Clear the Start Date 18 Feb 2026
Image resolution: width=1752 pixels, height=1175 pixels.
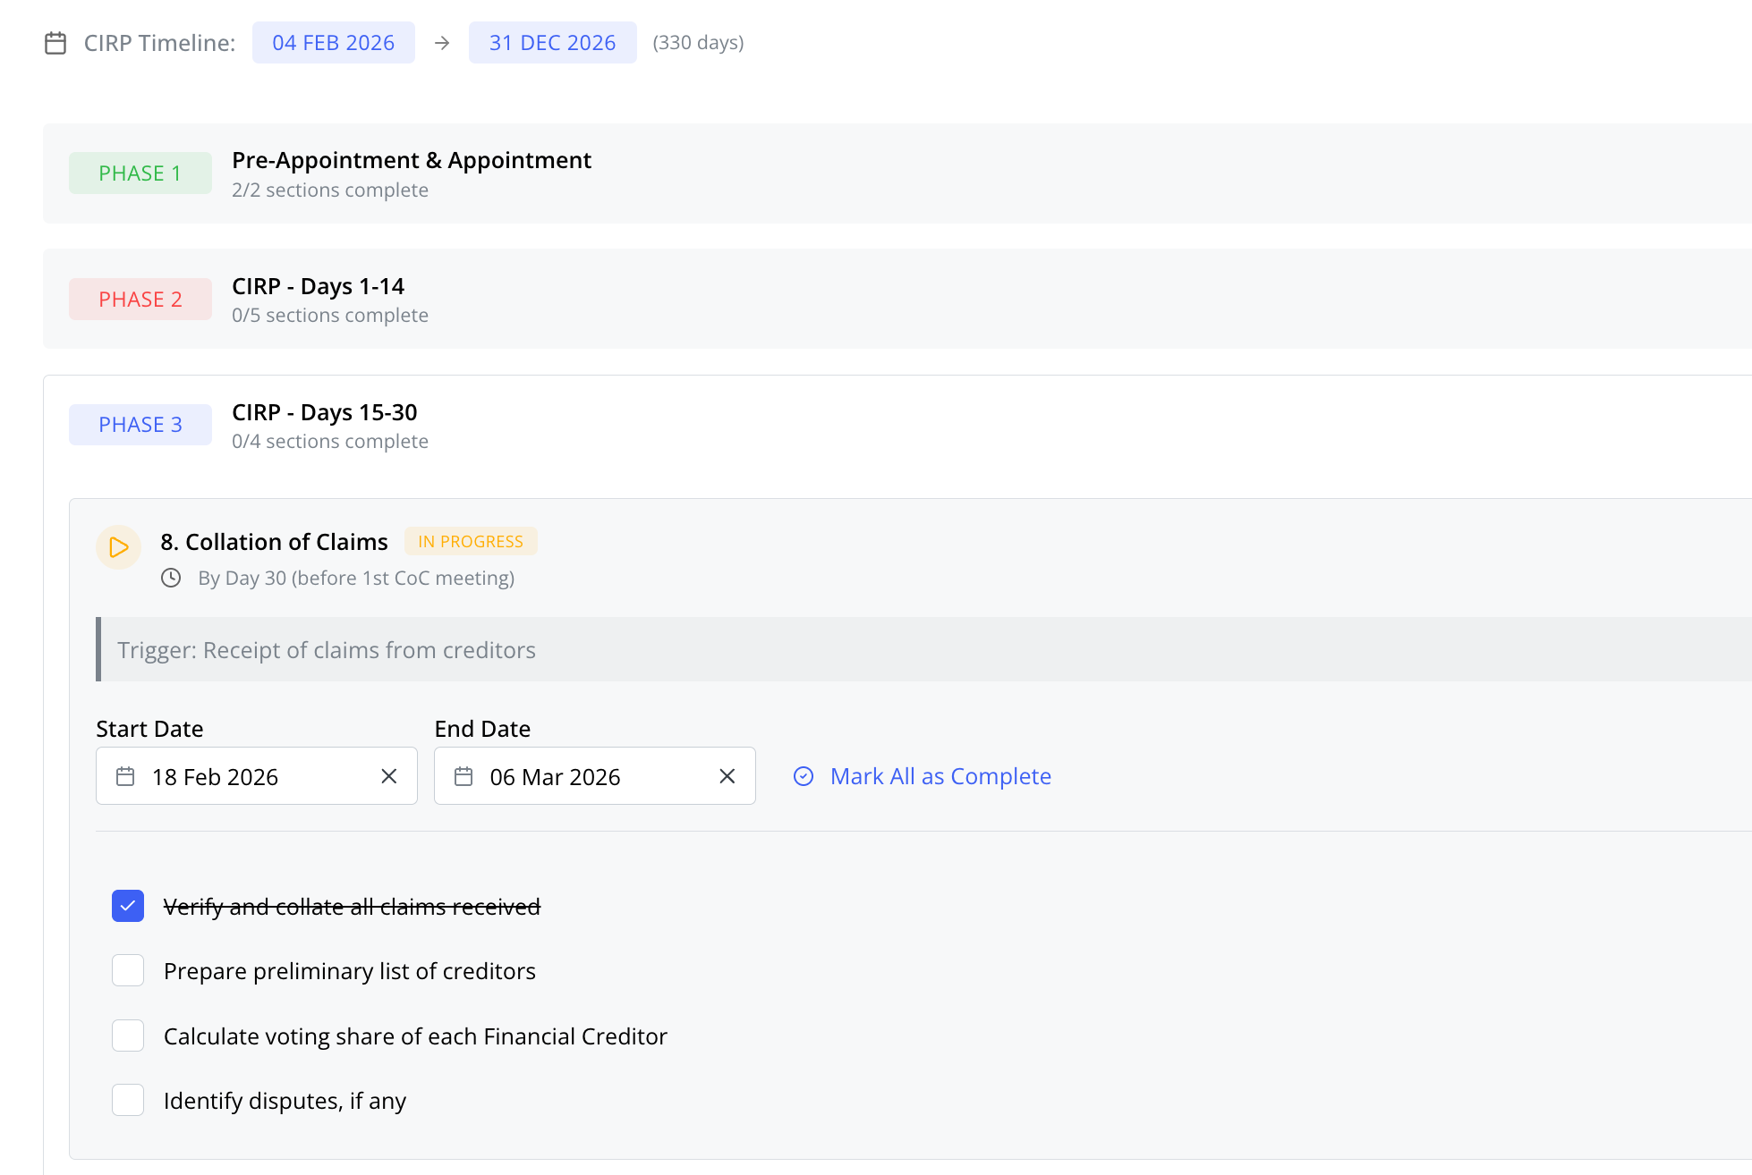coord(389,776)
